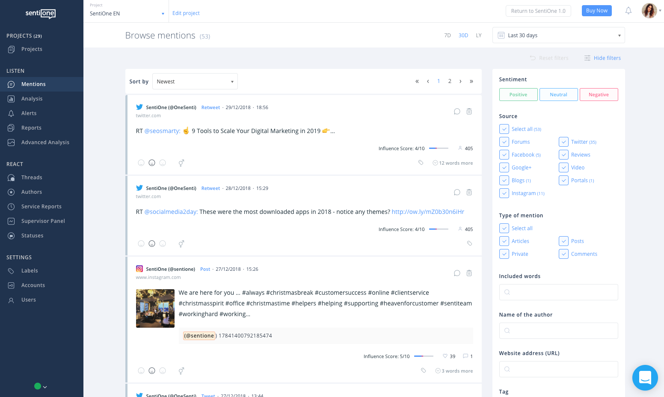Filter by Negative sentiment
Image resolution: width=664 pixels, height=397 pixels.
(x=599, y=95)
